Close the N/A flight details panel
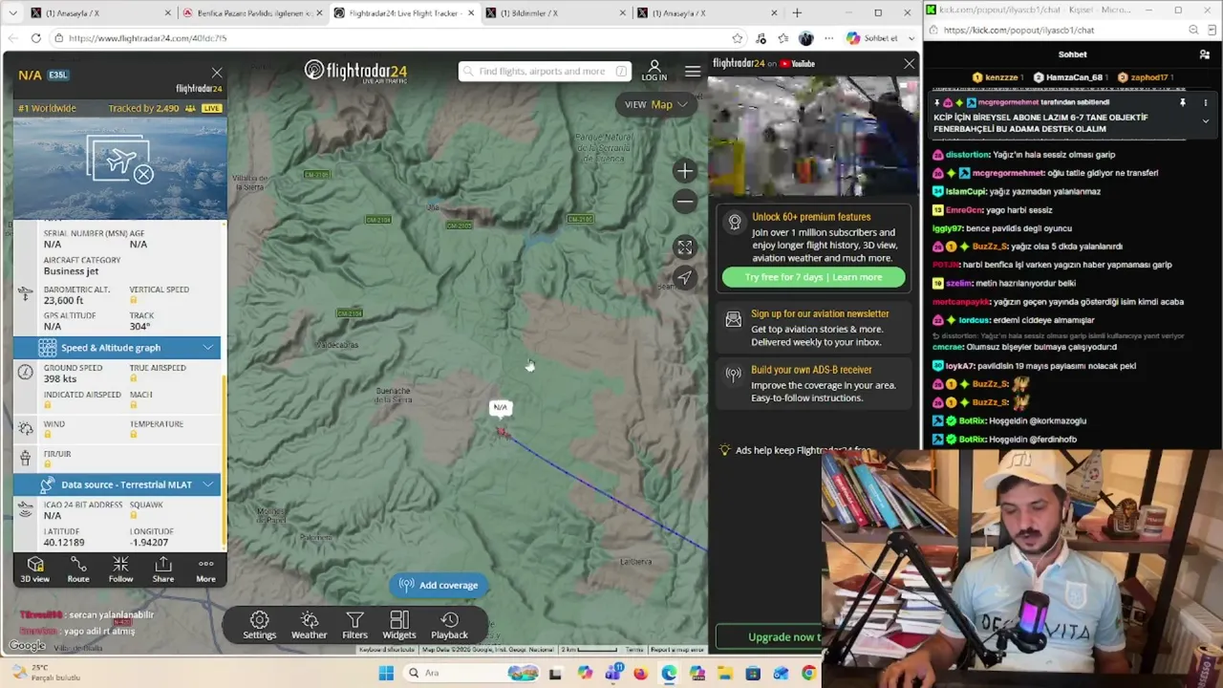 click(217, 74)
